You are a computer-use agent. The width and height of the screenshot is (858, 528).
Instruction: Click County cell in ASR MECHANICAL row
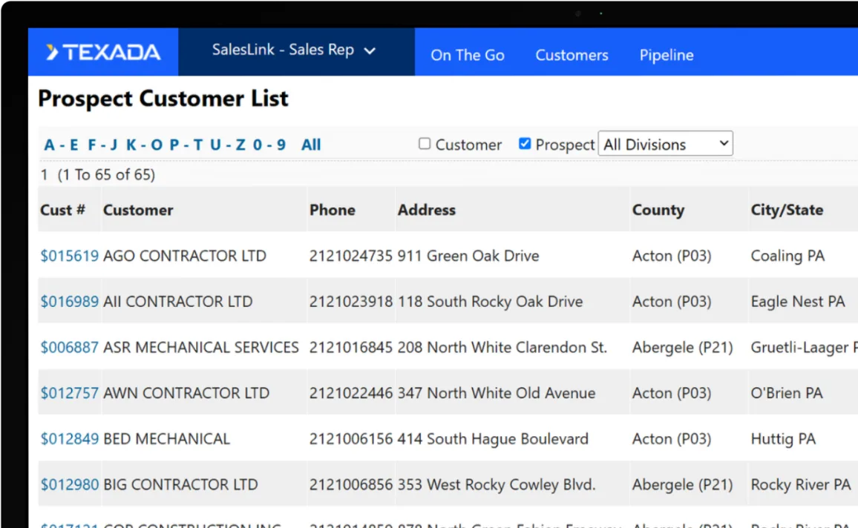click(x=682, y=347)
